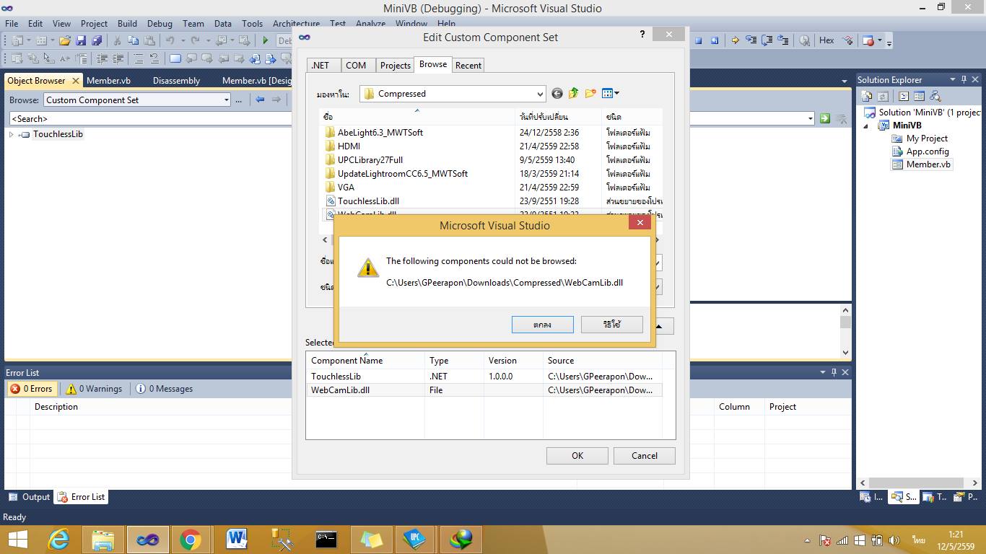
Task: Pin the Solution Explorer panel
Action: (x=964, y=80)
